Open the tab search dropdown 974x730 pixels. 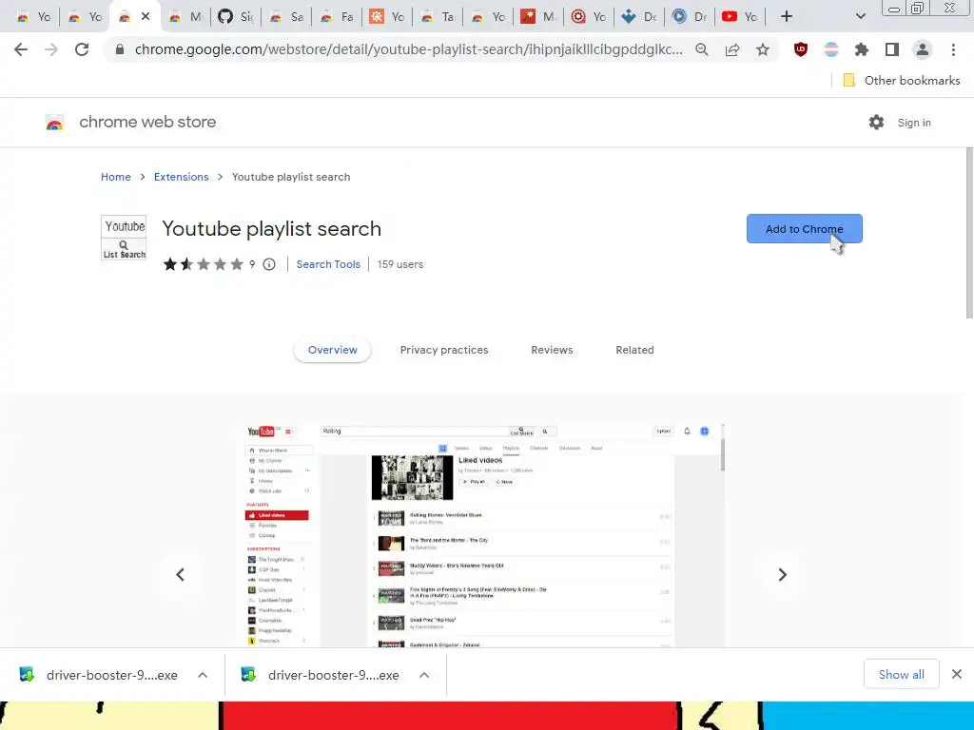point(860,16)
